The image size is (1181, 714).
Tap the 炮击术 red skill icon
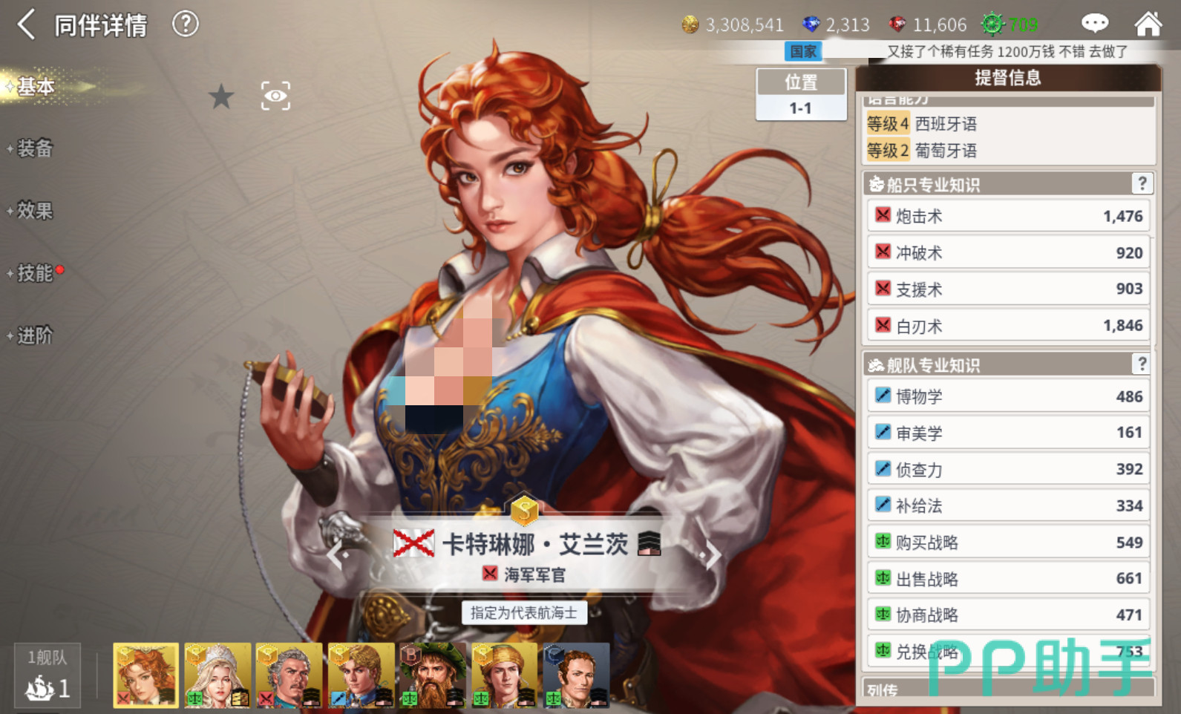click(x=883, y=215)
